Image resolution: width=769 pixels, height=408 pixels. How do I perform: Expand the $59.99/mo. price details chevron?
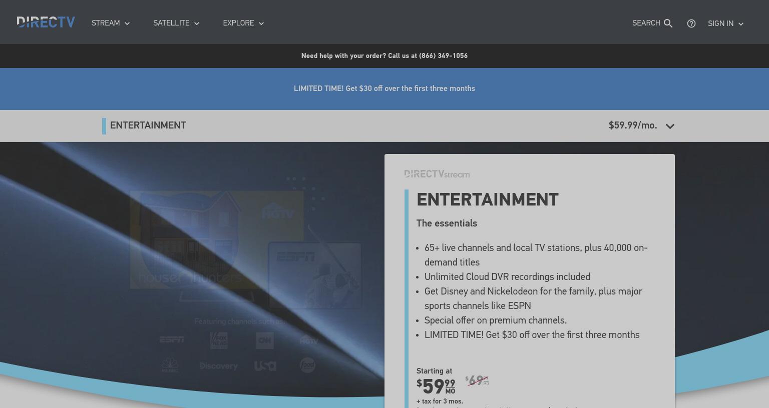click(x=670, y=126)
